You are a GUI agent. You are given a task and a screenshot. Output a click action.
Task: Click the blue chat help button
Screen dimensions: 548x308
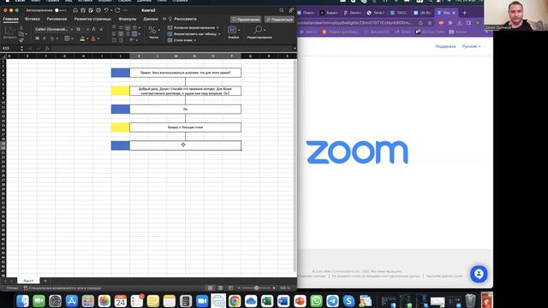point(479,274)
